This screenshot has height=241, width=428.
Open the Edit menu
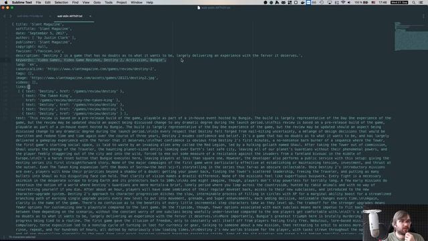pos(47,2)
